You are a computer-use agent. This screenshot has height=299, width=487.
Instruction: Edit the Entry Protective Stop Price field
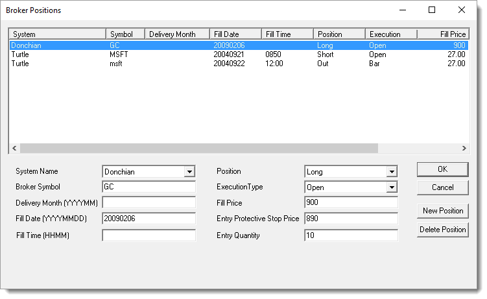pos(350,219)
